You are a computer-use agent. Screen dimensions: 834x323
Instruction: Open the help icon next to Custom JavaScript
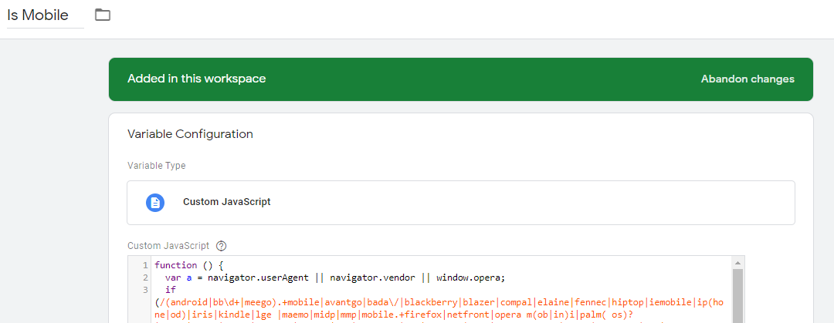click(222, 246)
